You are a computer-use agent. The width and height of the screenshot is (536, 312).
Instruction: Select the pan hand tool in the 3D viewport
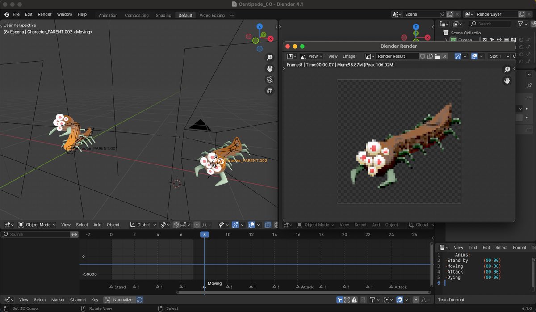tap(270, 68)
